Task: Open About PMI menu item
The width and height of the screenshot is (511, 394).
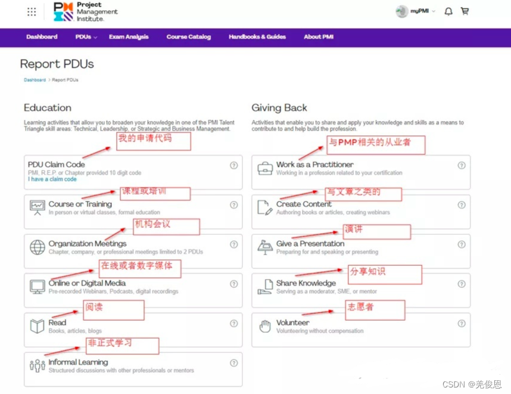Action: [x=319, y=37]
